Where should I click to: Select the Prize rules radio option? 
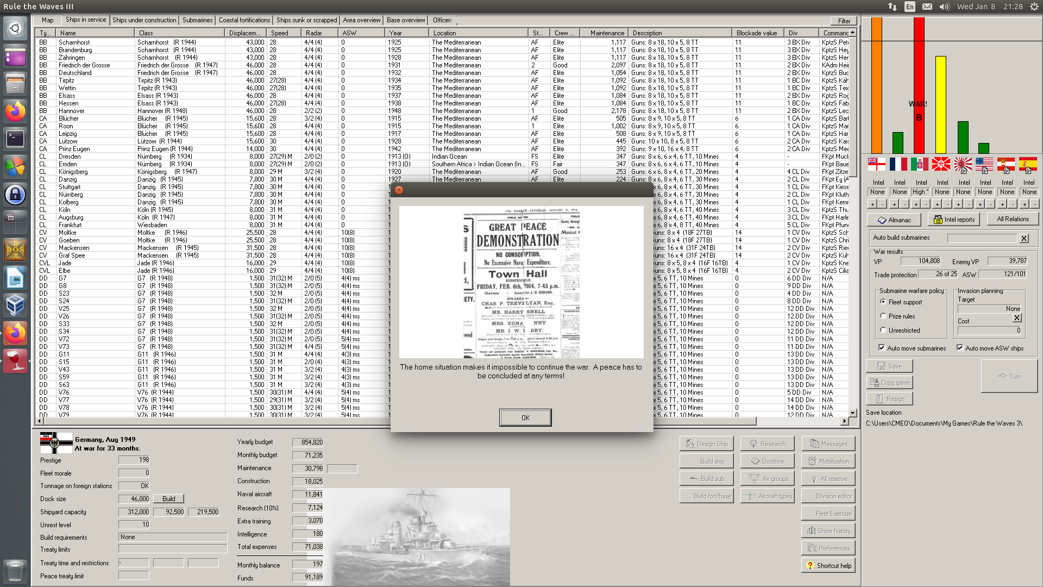883,316
